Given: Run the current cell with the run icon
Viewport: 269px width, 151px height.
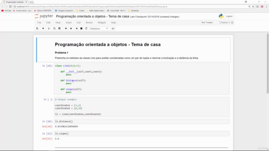Looking at the screenshot, I should (76, 29).
